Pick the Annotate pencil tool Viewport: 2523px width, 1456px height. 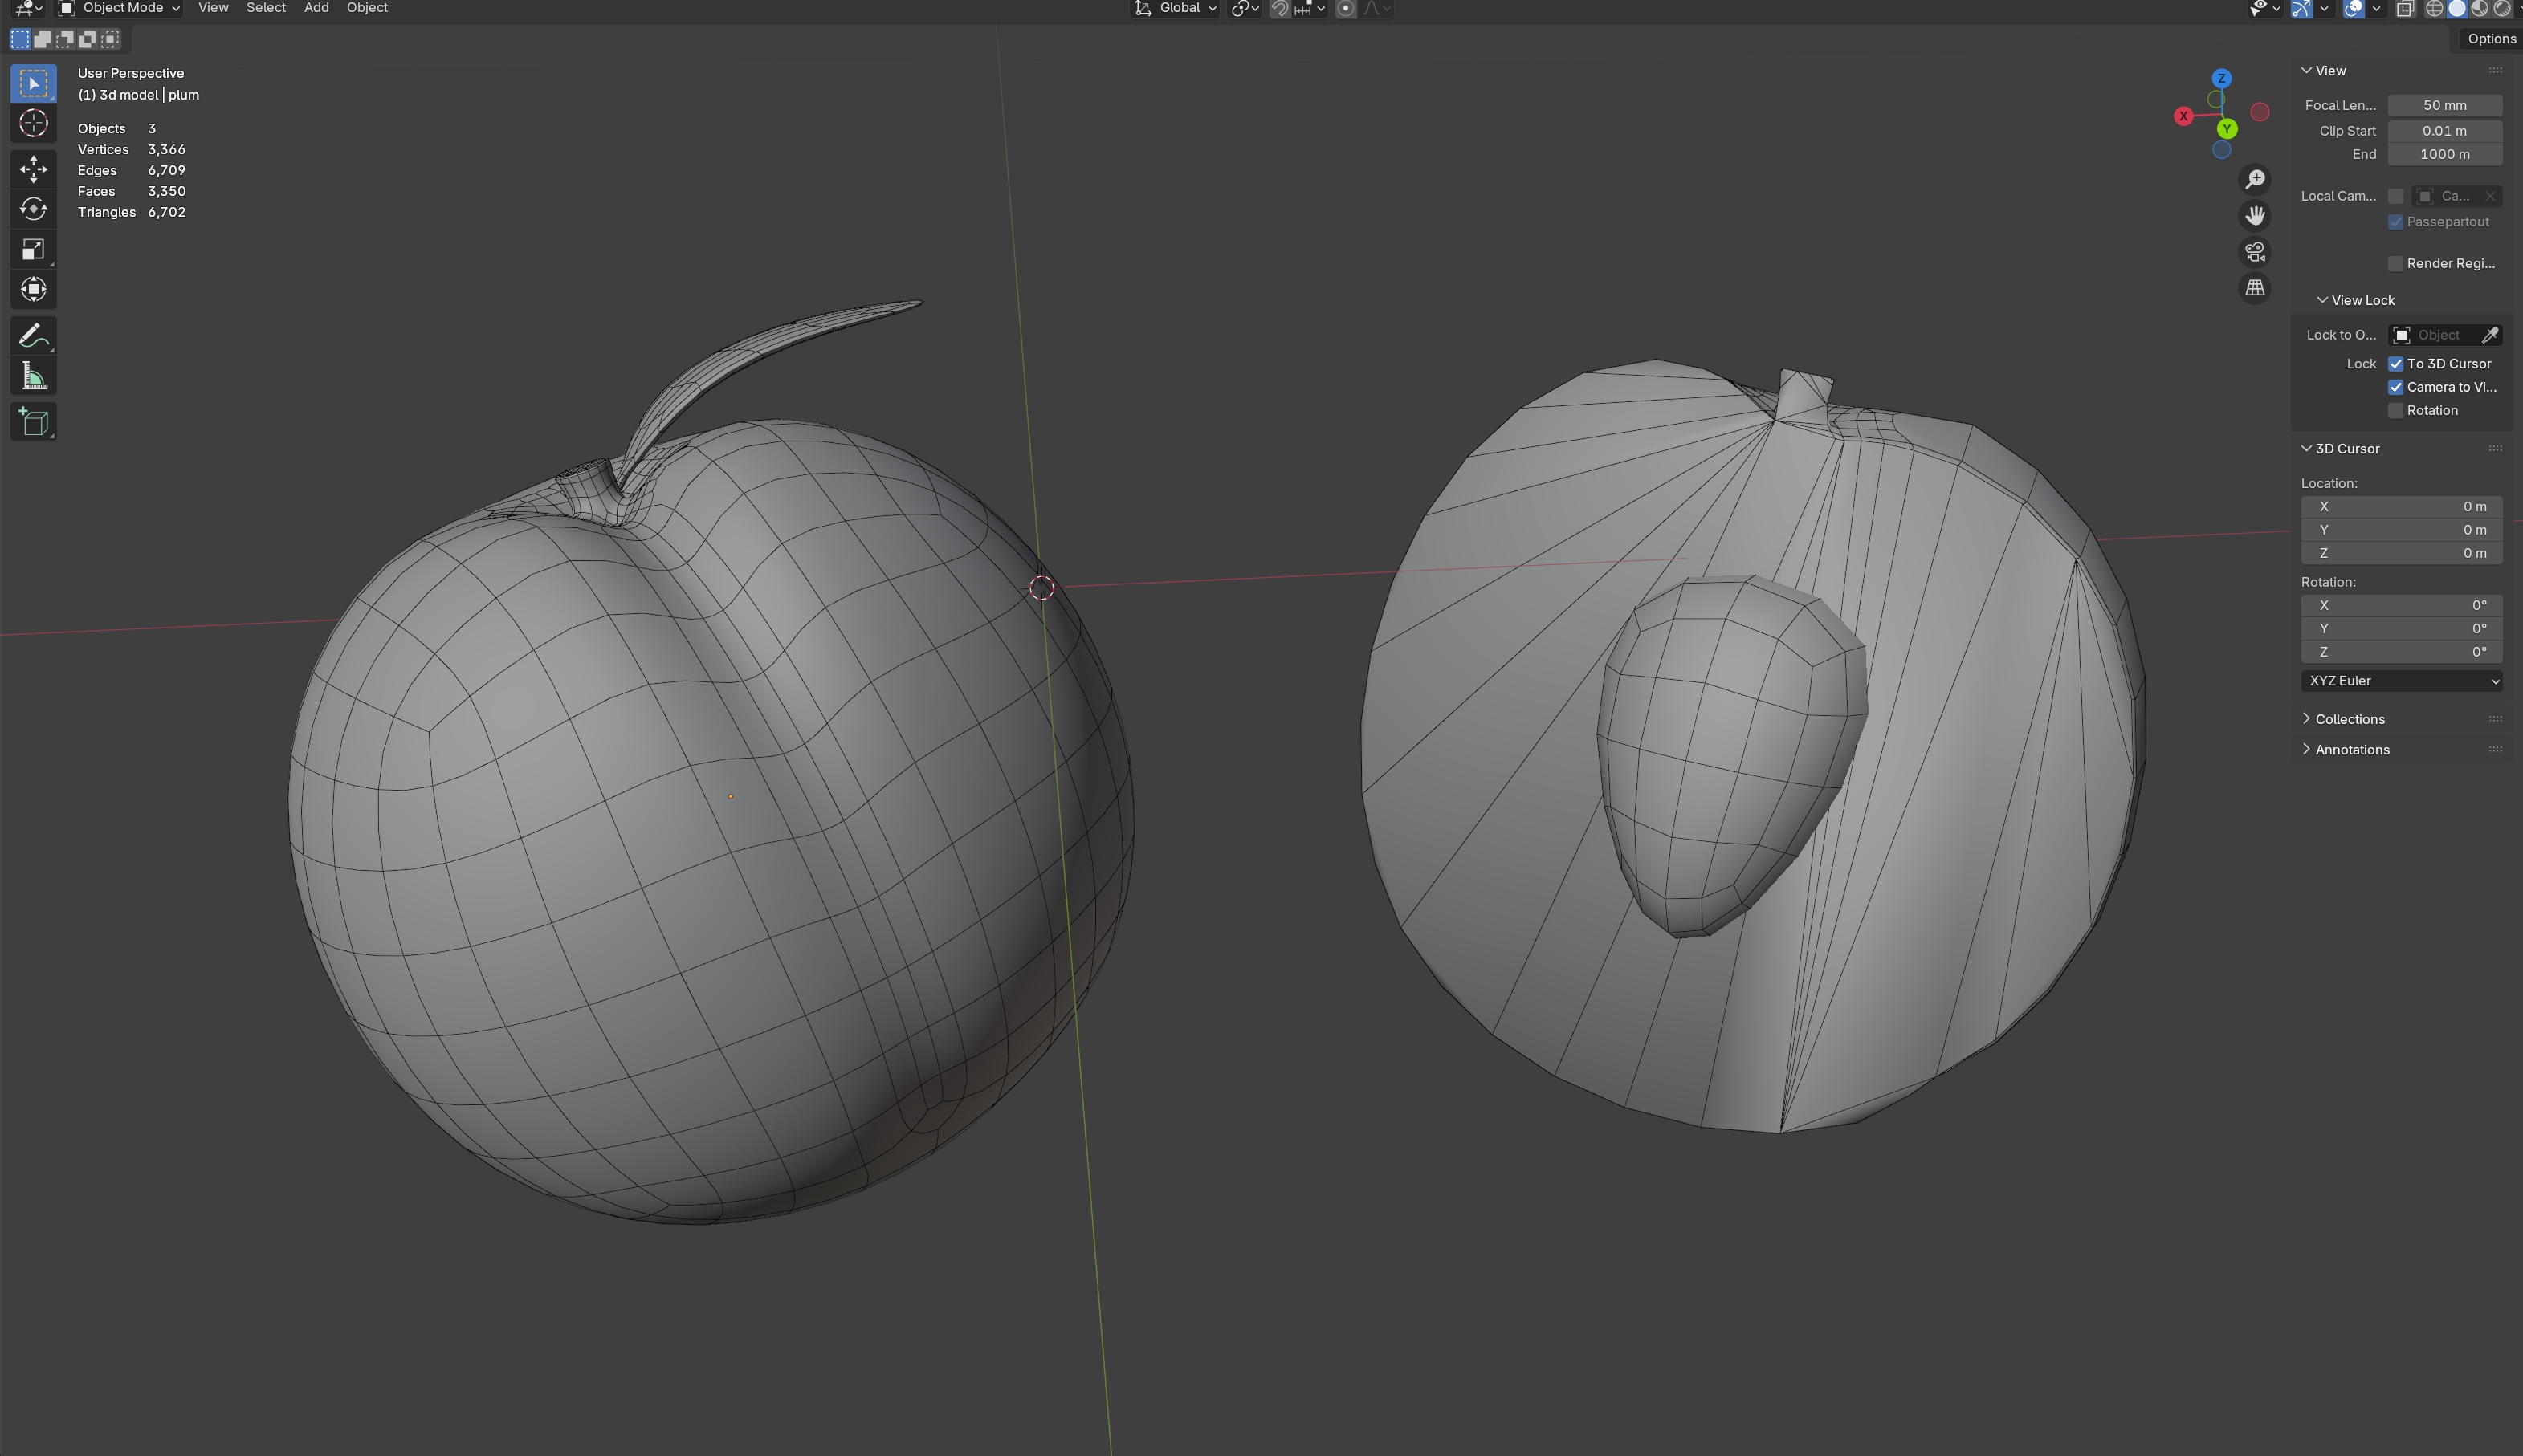pyautogui.click(x=33, y=336)
